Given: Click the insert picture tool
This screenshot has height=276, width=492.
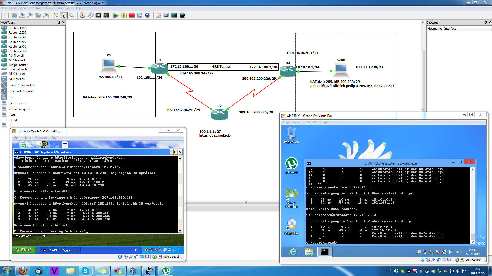Looking at the screenshot, I should point(167,15).
